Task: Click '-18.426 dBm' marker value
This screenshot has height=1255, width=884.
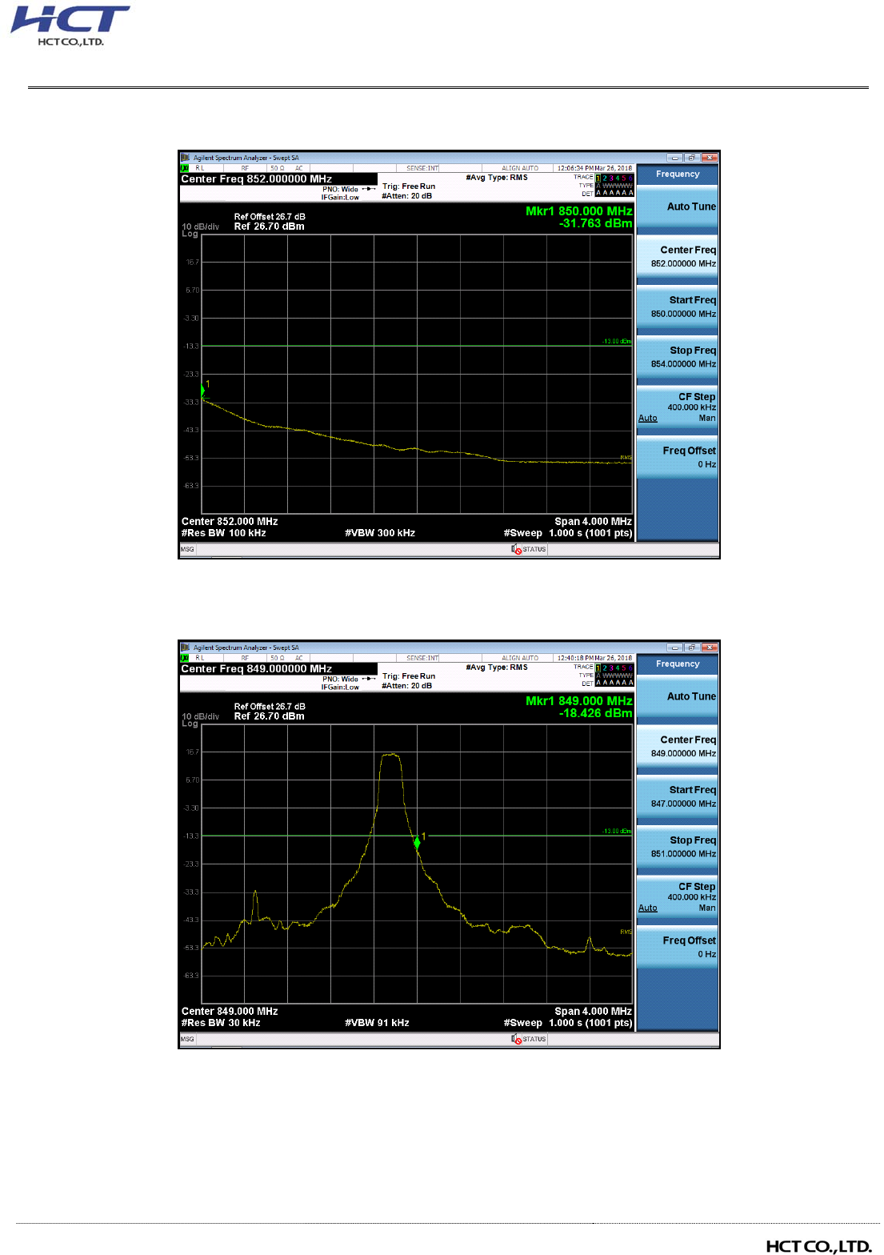Action: tap(596, 713)
